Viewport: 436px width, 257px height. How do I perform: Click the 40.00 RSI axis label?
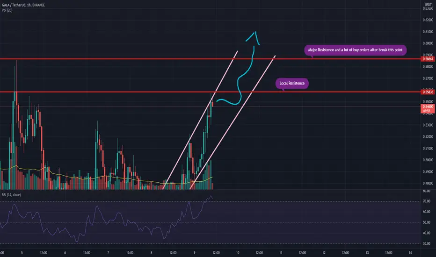click(427, 233)
